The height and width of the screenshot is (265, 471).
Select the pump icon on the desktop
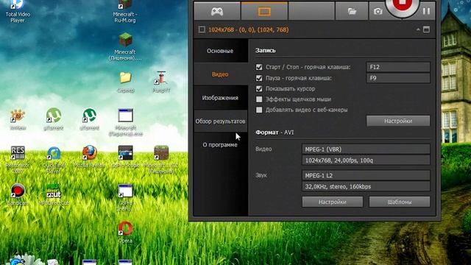[161, 82]
